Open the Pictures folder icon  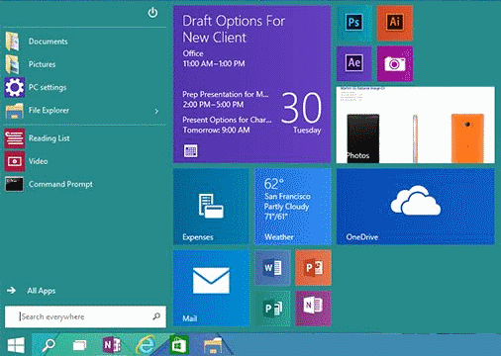[12, 64]
